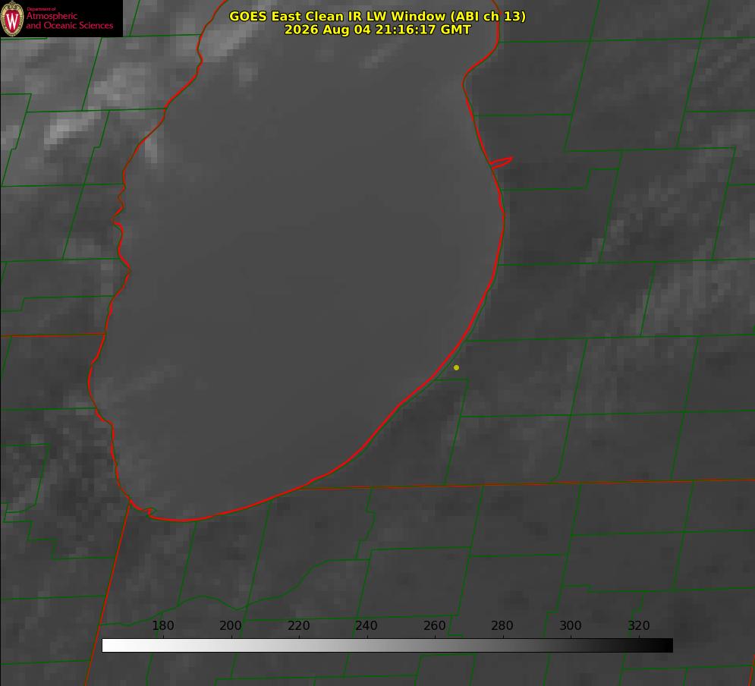Screen dimensions: 755x686
Task: Click the University of Wisconsin crest logo
Action: [x=12, y=18]
